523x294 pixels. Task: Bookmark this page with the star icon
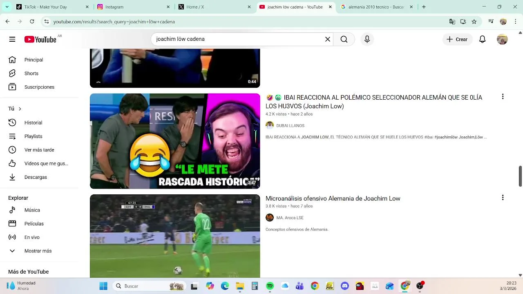[474, 22]
